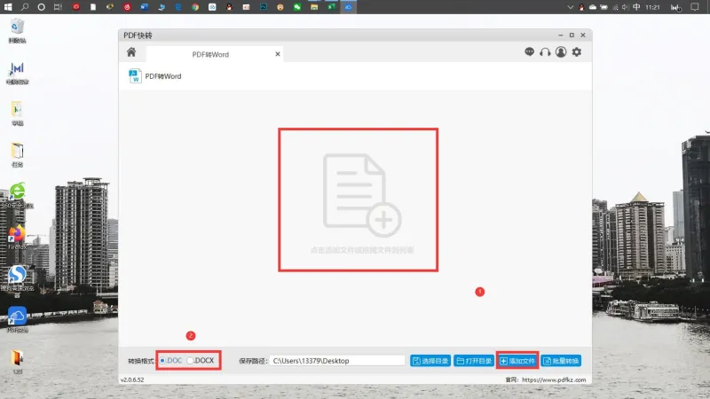
Task: Open File Explorer from the taskbar
Action: (x=314, y=7)
